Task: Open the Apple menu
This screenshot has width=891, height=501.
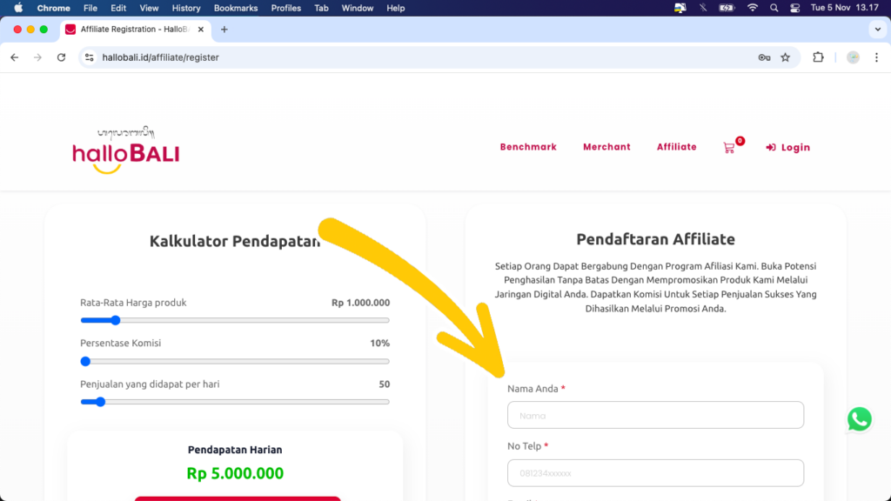Action: coord(18,8)
